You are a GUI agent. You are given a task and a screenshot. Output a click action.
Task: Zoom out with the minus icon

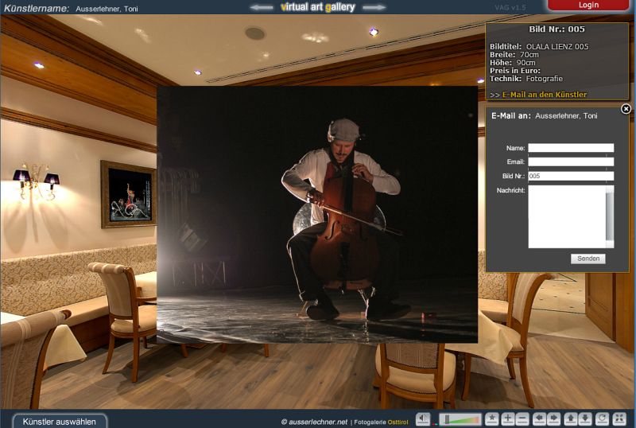click(x=522, y=419)
